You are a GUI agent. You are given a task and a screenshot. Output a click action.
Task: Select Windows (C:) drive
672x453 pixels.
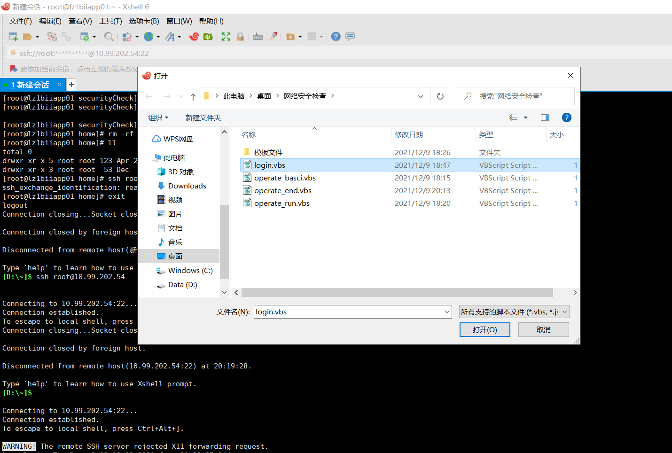point(190,270)
